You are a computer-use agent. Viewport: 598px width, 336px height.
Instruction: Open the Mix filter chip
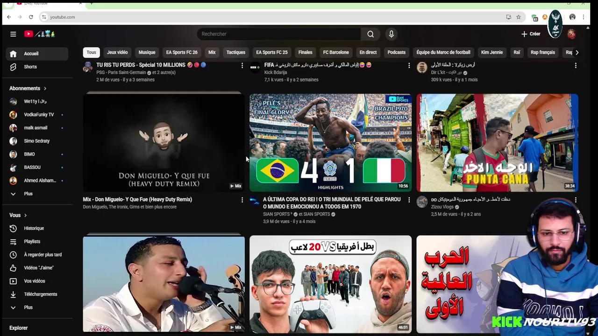click(x=212, y=52)
